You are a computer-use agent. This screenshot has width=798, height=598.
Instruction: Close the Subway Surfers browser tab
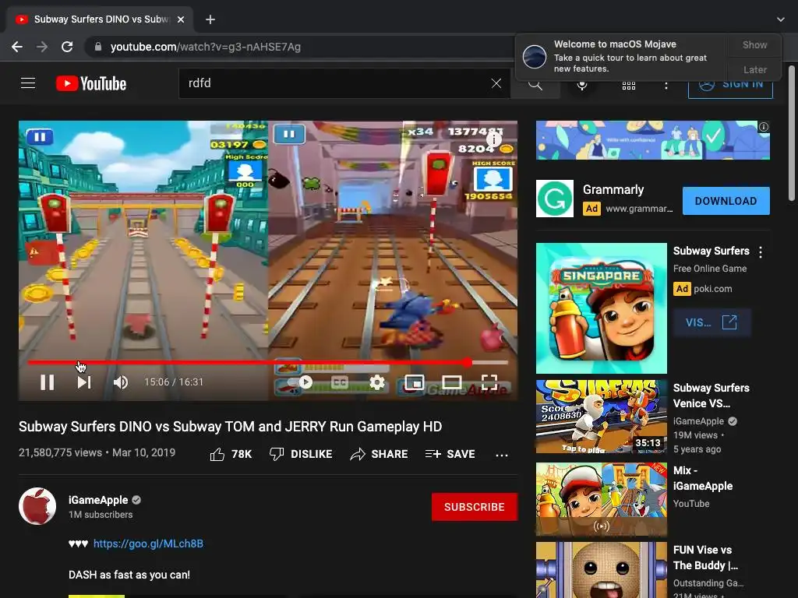click(181, 19)
